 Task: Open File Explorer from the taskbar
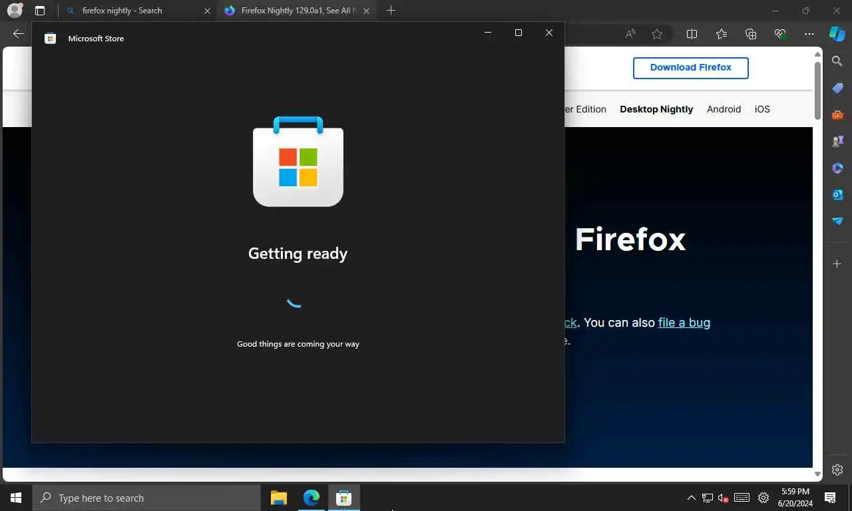279,498
